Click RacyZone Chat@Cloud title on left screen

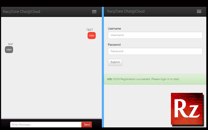click(x=21, y=12)
